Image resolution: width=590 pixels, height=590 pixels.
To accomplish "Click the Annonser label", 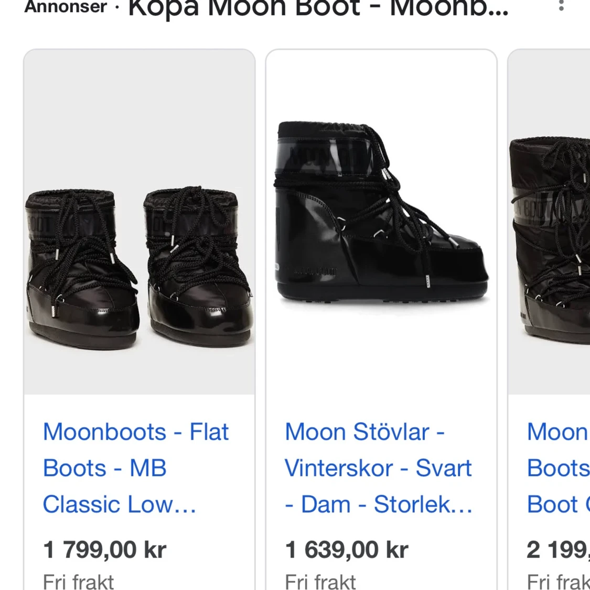I will [65, 7].
